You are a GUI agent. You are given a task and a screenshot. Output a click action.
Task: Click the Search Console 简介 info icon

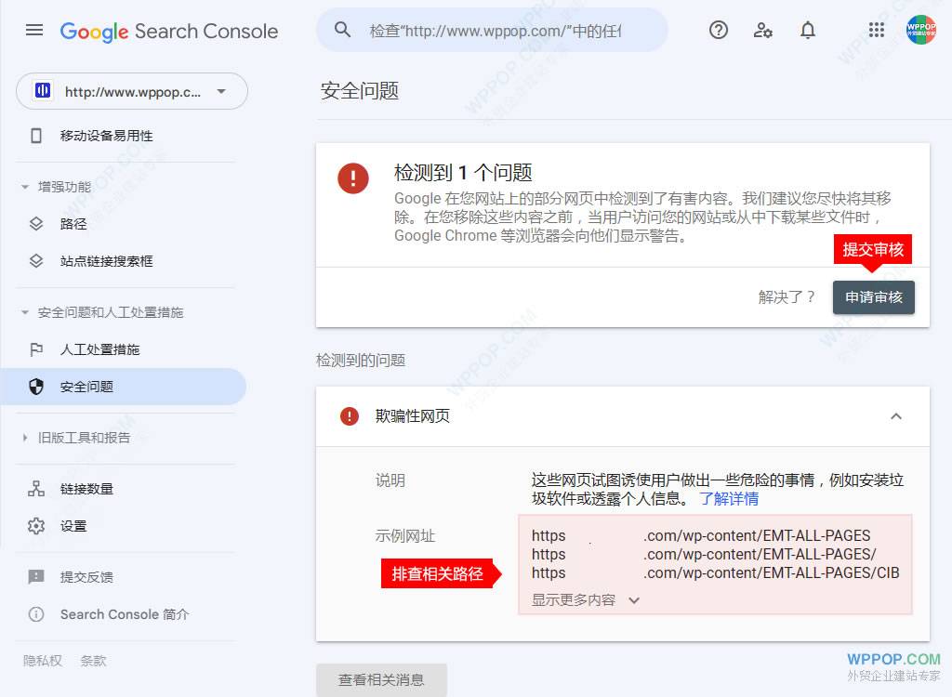coord(36,614)
